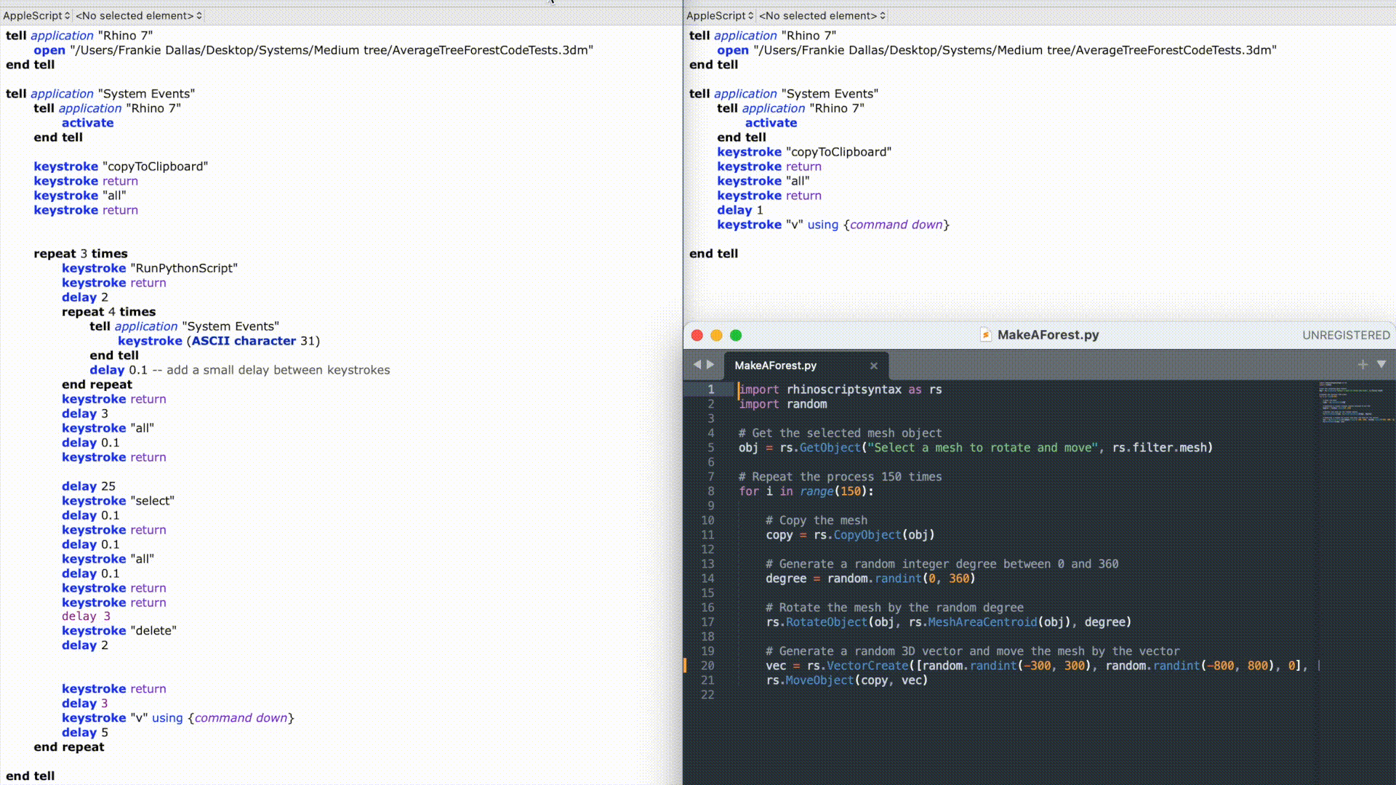This screenshot has height=785, width=1396.
Task: Click the Sublime file icon beside MakeAForest.py title
Action: click(x=985, y=335)
